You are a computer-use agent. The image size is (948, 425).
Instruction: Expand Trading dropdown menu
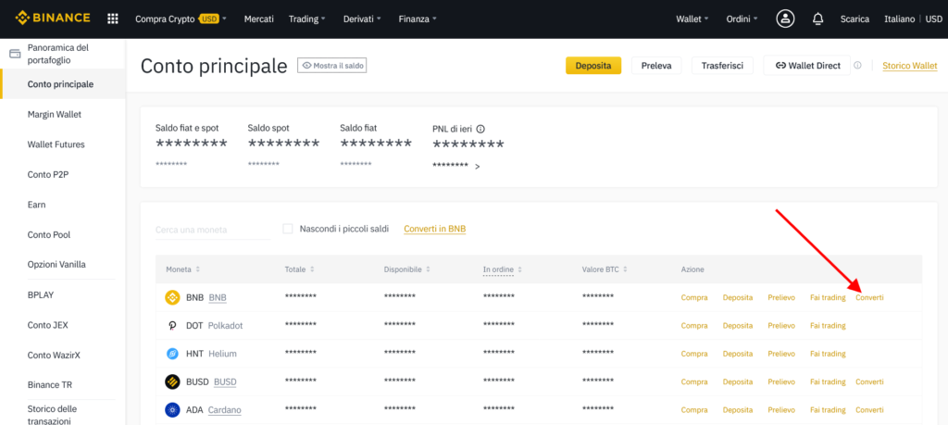pyautogui.click(x=307, y=19)
